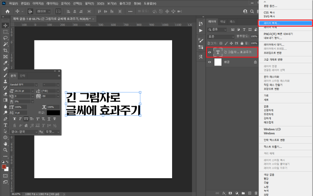Open the tracking -50 dropdown
Viewport: 313px width, 196px height.
(58, 96)
